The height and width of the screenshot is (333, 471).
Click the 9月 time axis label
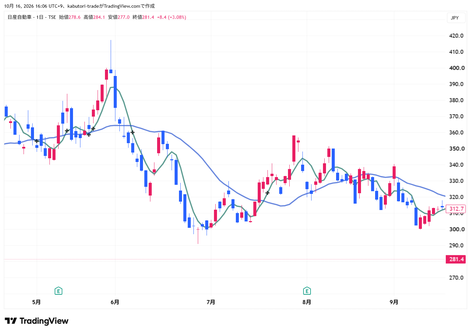pos(394,302)
